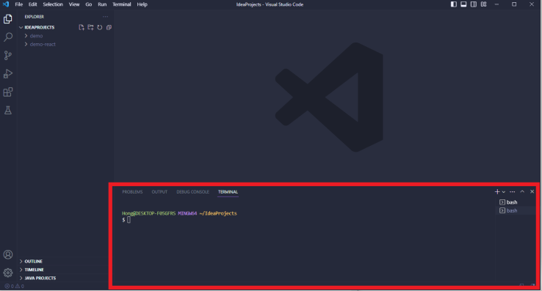Open the Go menu
This screenshot has width=542, height=291.
point(88,4)
